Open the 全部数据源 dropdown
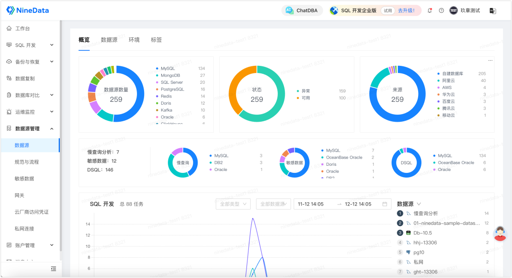512x278 pixels. [274, 204]
